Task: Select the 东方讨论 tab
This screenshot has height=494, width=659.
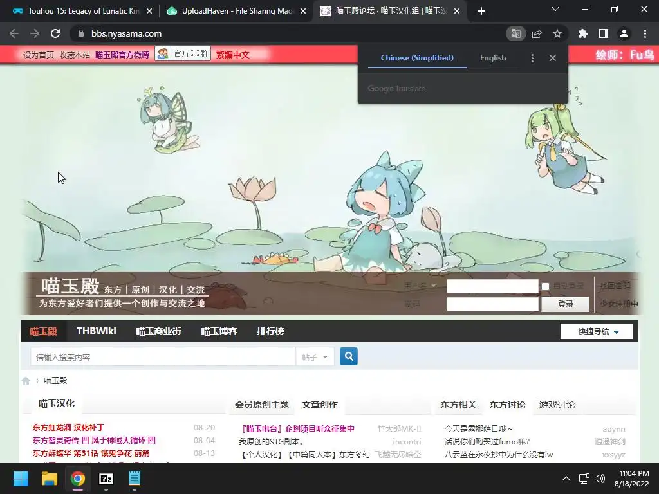Action: 507,405
